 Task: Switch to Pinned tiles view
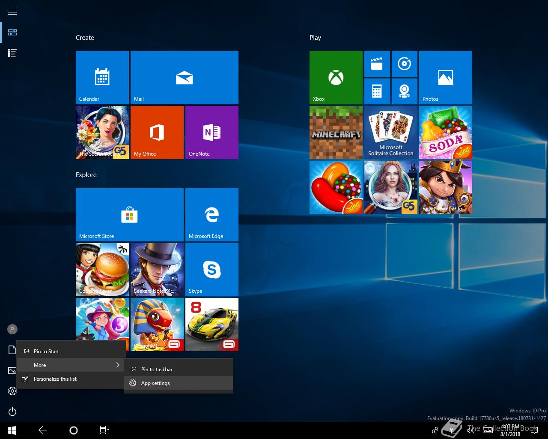12,33
